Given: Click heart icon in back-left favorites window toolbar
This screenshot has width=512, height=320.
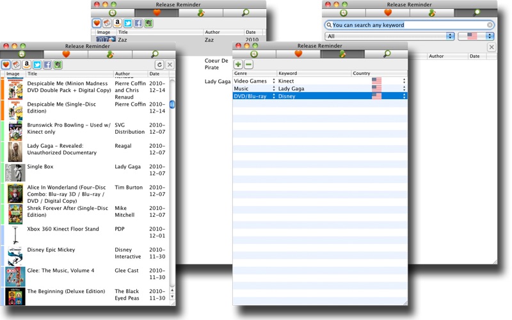Looking at the screenshot, I should (97, 23).
